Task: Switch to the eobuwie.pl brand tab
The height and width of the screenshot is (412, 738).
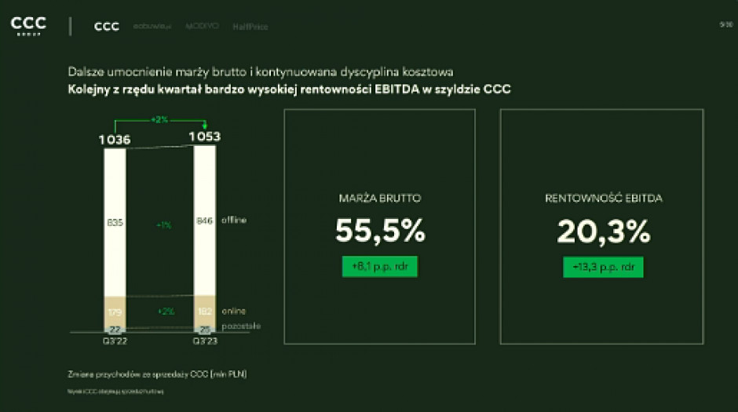Action: (152, 27)
